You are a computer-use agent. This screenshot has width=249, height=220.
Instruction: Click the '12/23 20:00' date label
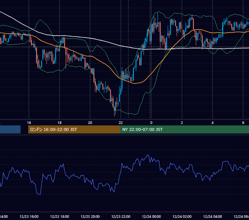(x=90, y=216)
